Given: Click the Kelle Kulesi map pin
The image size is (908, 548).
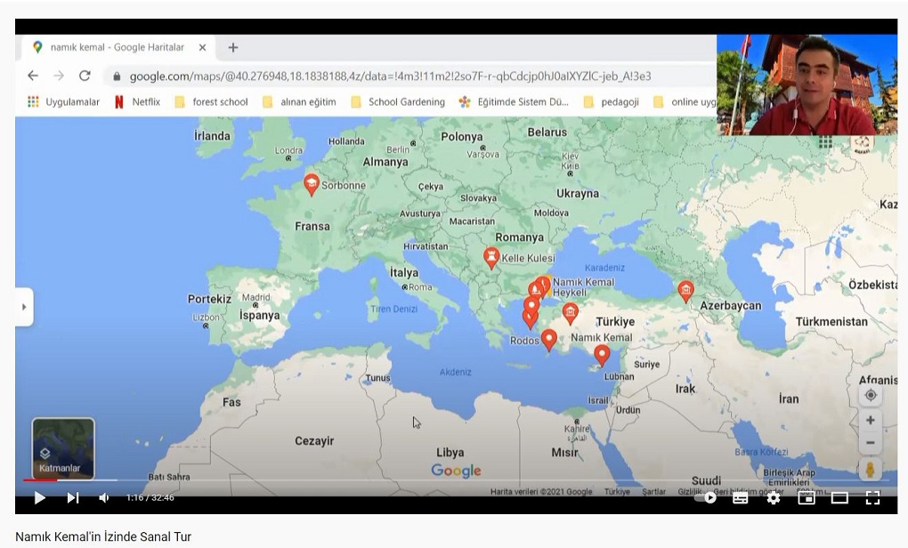Looking at the screenshot, I should click(491, 257).
